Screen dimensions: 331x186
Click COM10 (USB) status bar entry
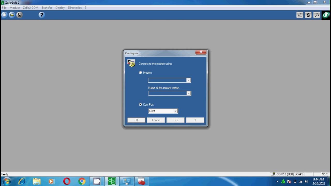click(283, 174)
